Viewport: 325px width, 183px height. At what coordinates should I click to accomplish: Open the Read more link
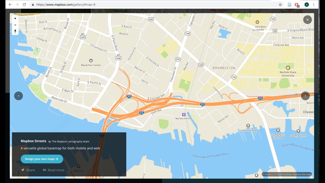53,170
